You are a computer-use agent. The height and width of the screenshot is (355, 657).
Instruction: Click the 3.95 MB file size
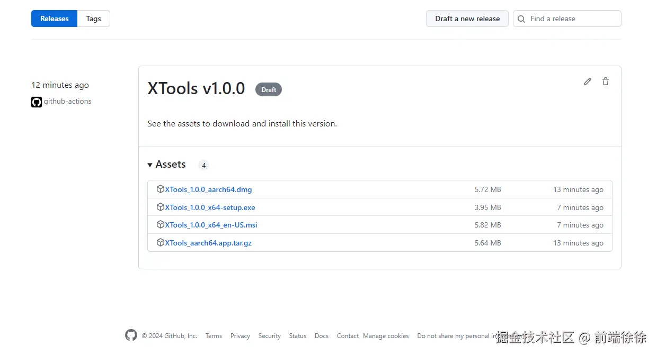pyautogui.click(x=488, y=207)
